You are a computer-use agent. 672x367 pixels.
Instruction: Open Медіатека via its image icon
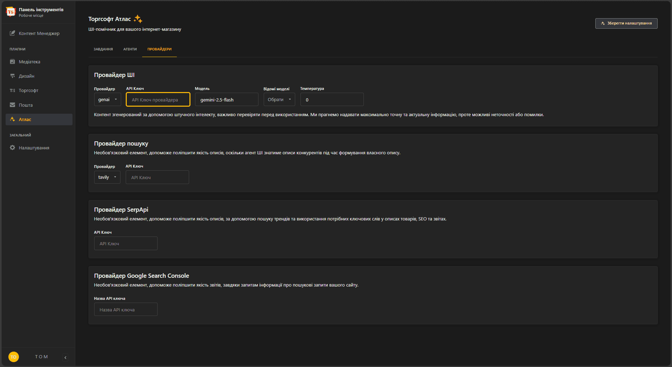[x=13, y=62]
